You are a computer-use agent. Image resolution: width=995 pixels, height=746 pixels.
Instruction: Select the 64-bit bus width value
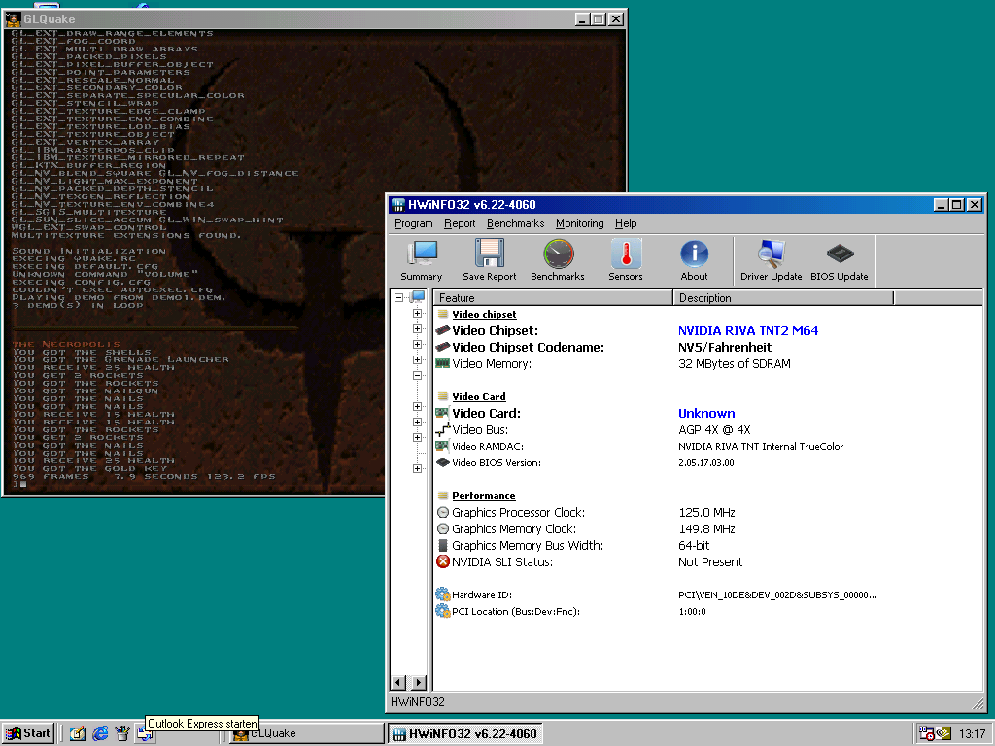[x=694, y=545]
